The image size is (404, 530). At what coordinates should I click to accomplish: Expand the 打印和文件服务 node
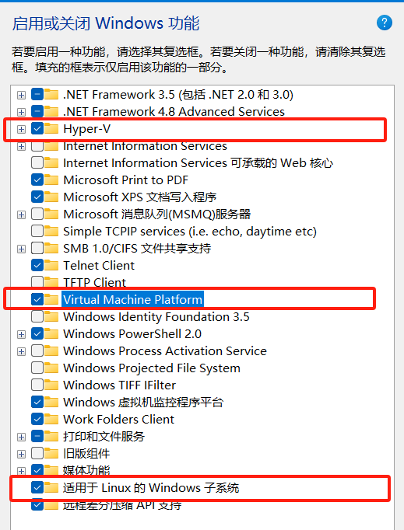point(21,437)
